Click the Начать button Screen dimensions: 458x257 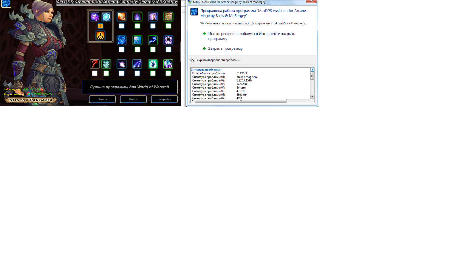[102, 99]
